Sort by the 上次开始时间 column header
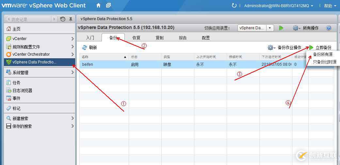This screenshot has width=340, height=165. coord(210,57)
